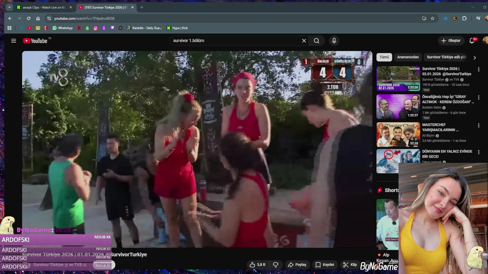Click the video player to pause

pyautogui.click(x=197, y=149)
